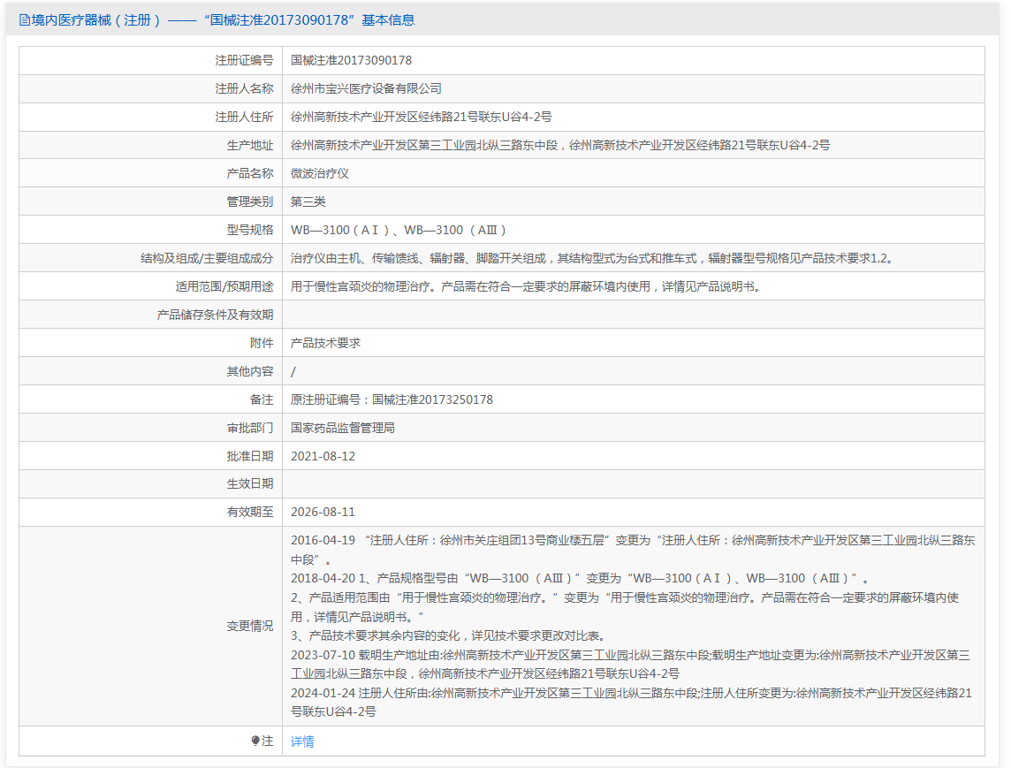This screenshot has height=768, width=1011.
Task: Click the registrant name 徐州市宝兴医疗设备有限公司
Action: pos(366,88)
